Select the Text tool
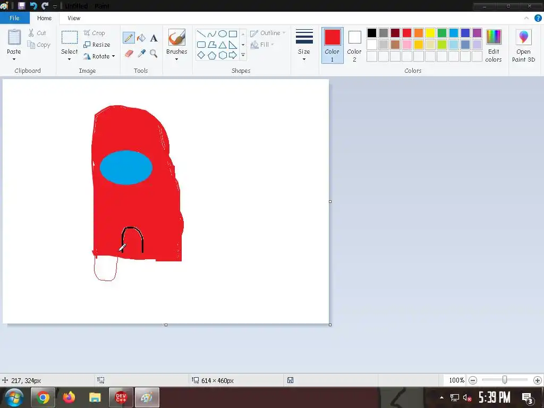The width and height of the screenshot is (544, 408). coord(154,38)
